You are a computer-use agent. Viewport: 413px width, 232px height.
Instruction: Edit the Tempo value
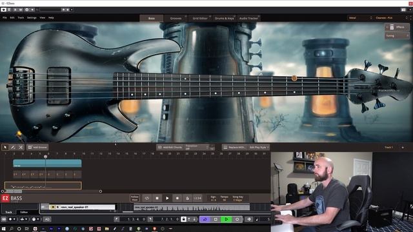224,198
